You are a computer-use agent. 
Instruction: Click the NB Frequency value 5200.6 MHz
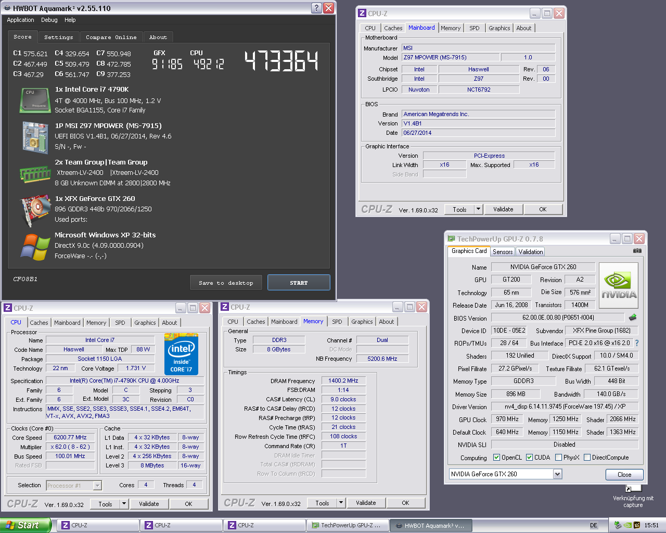click(x=382, y=359)
